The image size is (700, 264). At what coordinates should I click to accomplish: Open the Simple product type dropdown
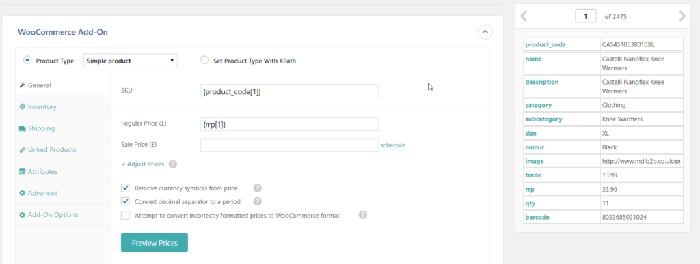point(131,61)
